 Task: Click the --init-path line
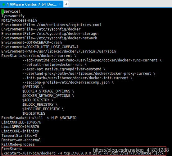point(77,78)
